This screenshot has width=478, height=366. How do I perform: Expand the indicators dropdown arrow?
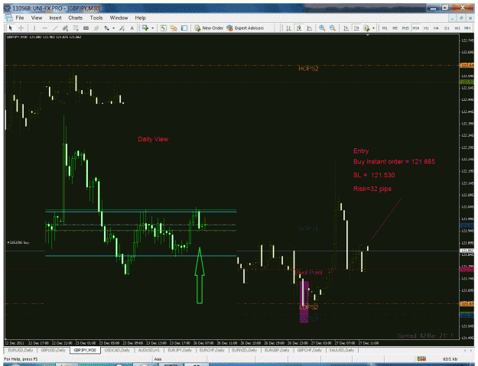373,28
